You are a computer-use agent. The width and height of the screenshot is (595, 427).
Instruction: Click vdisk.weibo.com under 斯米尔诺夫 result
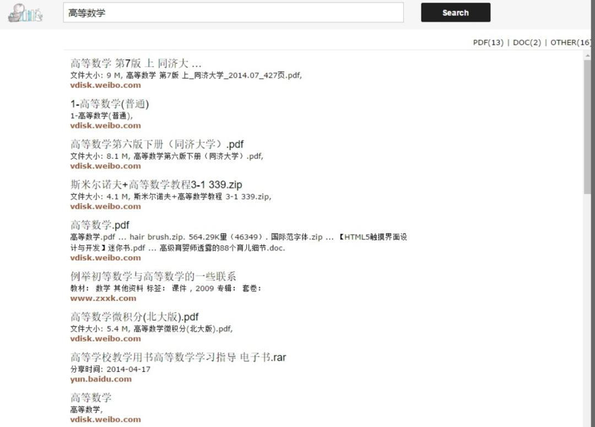pyautogui.click(x=105, y=206)
